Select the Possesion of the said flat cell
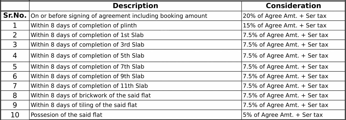The image size is (346, 120). click(x=135, y=115)
